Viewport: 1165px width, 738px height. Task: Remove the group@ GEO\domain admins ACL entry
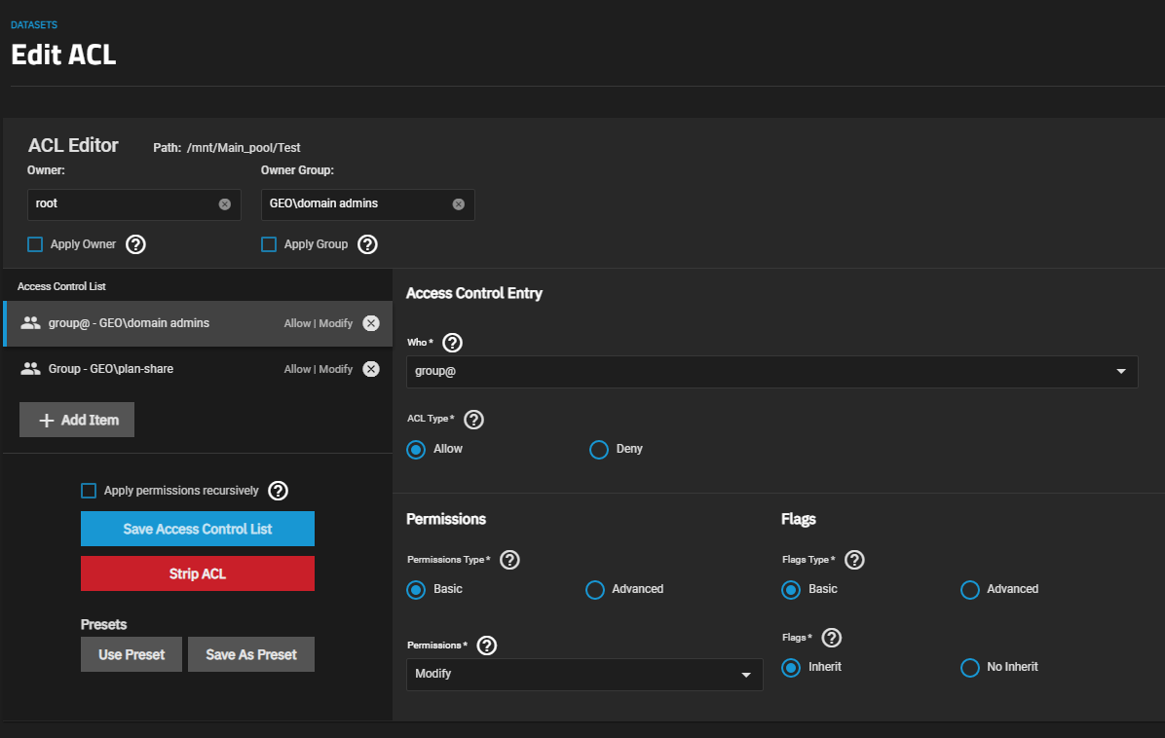(371, 323)
